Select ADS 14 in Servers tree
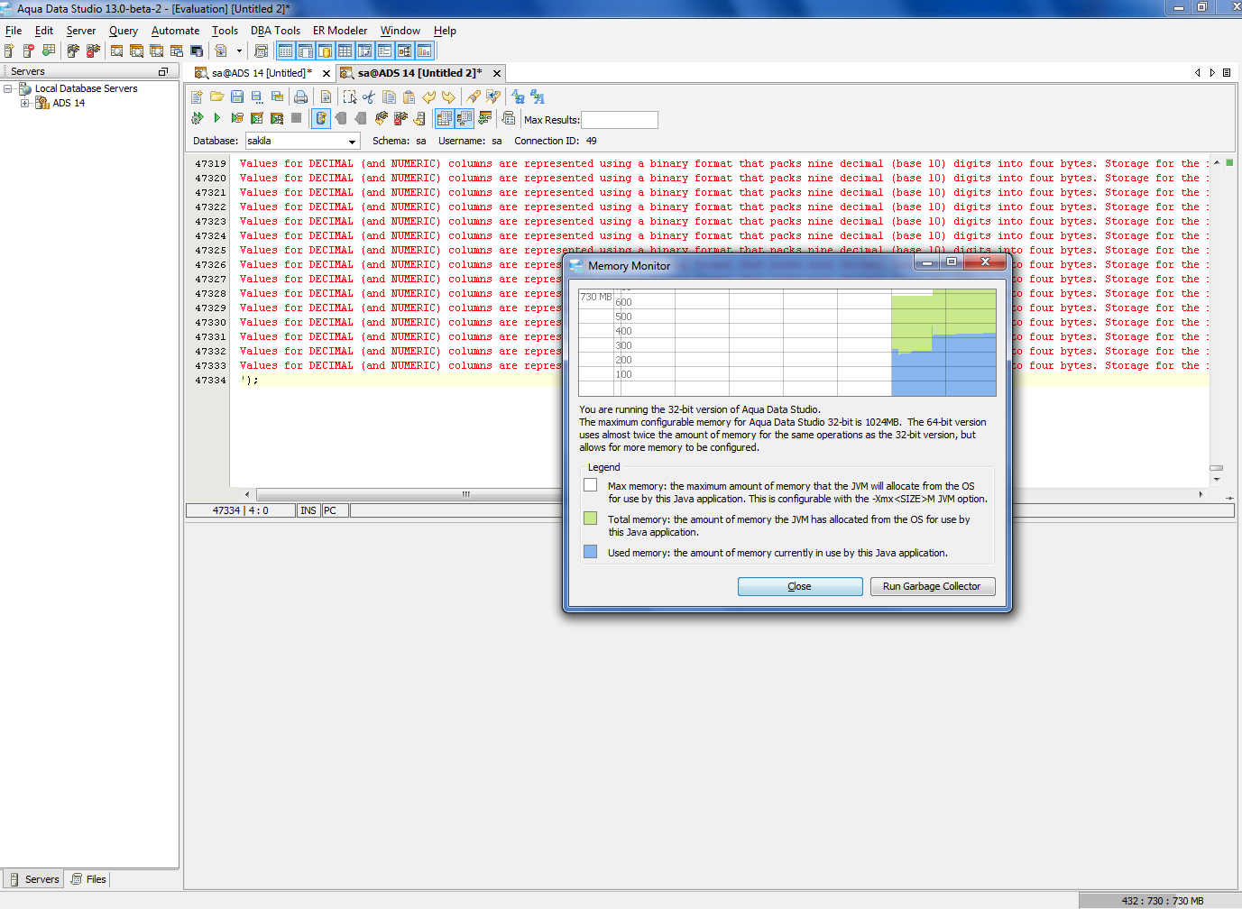This screenshot has height=909, width=1242. click(x=69, y=103)
